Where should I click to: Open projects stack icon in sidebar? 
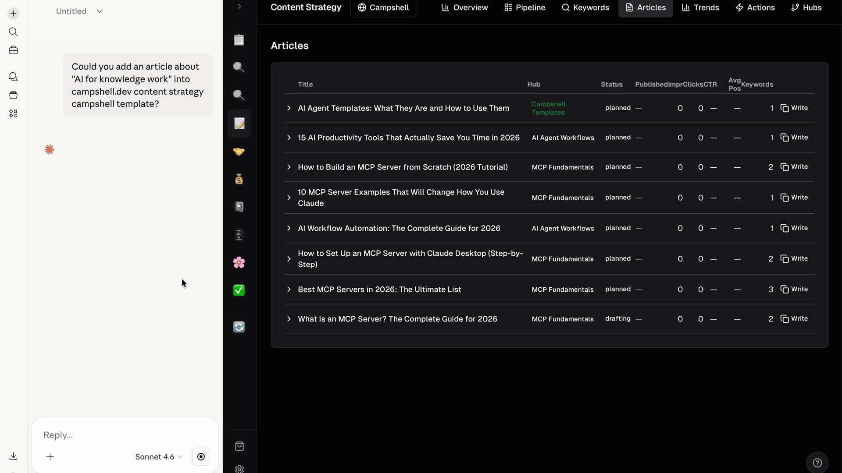(13, 95)
